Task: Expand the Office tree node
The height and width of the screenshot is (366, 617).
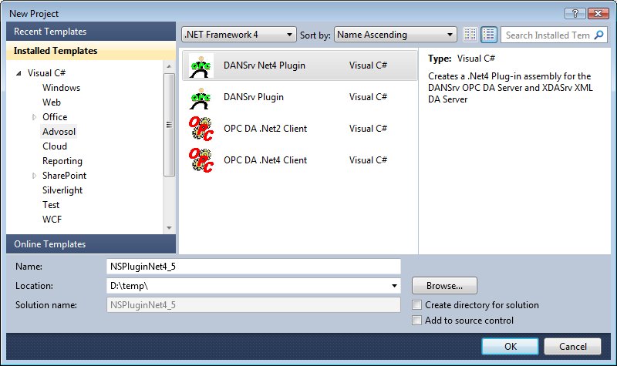Action: (x=34, y=117)
